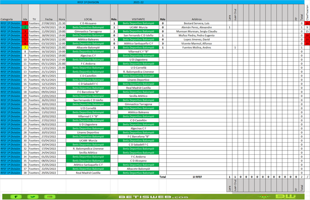Click the Twitter bird icon in the banner
Viewport: 310px width, 200px height.
click(33, 197)
